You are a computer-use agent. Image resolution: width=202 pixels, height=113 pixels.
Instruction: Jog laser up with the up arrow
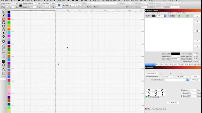[156, 90]
